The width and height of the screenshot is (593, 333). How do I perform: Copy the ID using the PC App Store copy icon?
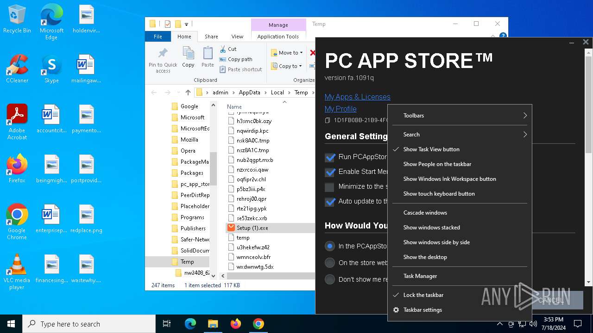click(x=328, y=120)
